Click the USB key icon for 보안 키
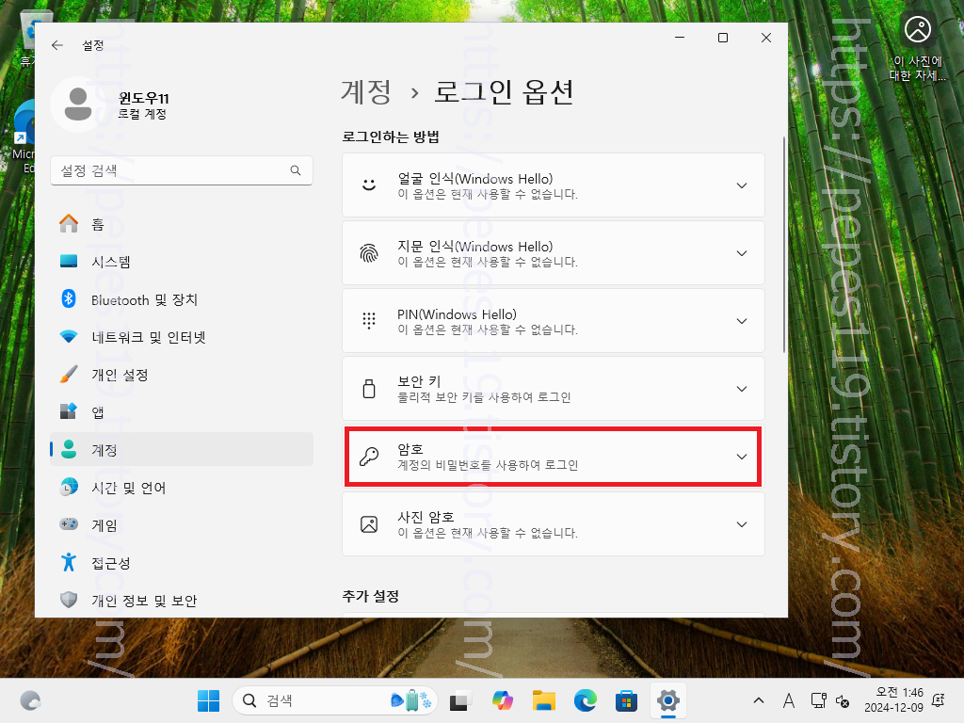The height and width of the screenshot is (723, 964). point(369,389)
